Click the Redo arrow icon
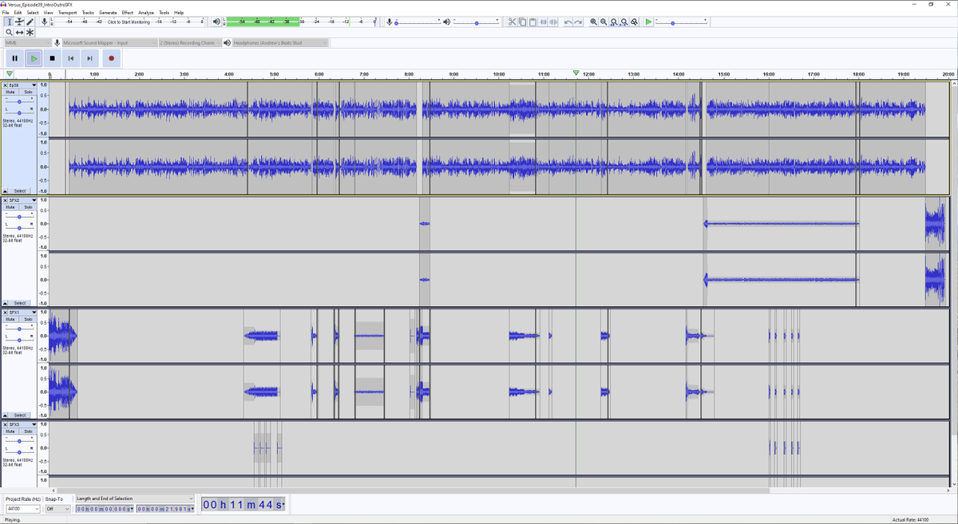This screenshot has height=524, width=958. (578, 22)
